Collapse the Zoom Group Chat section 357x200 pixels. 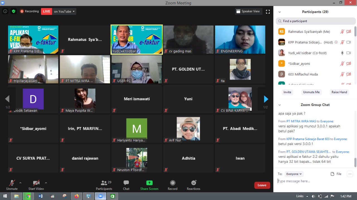point(279,105)
